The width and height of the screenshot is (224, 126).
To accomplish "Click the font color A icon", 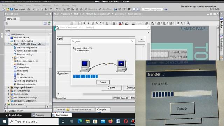I will [x=114, y=23].
